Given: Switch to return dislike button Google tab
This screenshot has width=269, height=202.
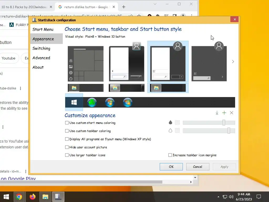Looking at the screenshot, I should coord(86,7).
